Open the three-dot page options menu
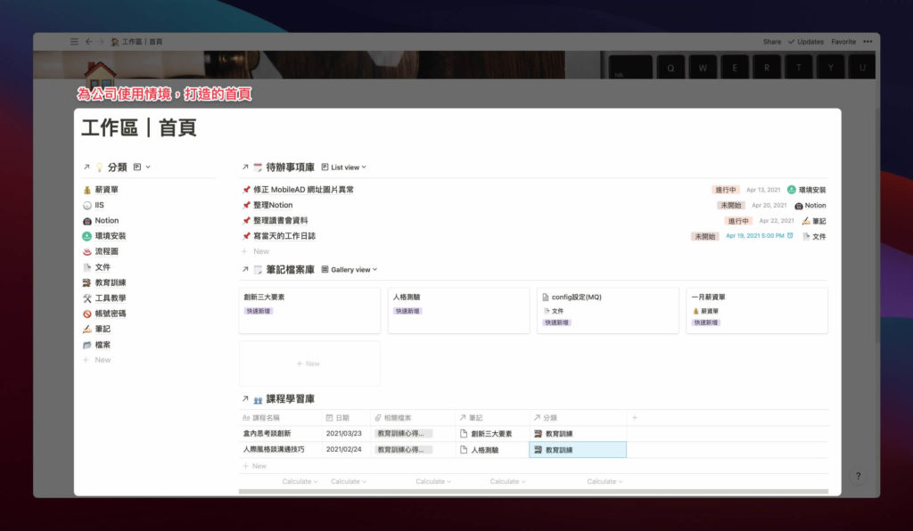The height and width of the screenshot is (531, 913). [868, 42]
